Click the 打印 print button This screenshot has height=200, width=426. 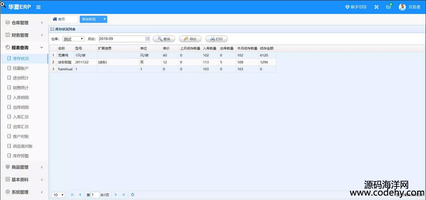click(217, 39)
